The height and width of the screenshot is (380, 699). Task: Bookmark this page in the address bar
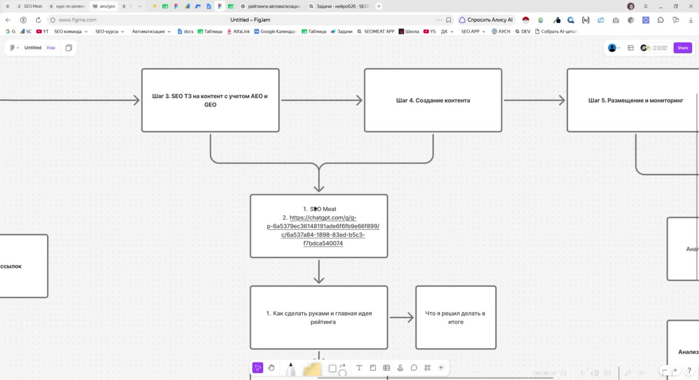448,20
